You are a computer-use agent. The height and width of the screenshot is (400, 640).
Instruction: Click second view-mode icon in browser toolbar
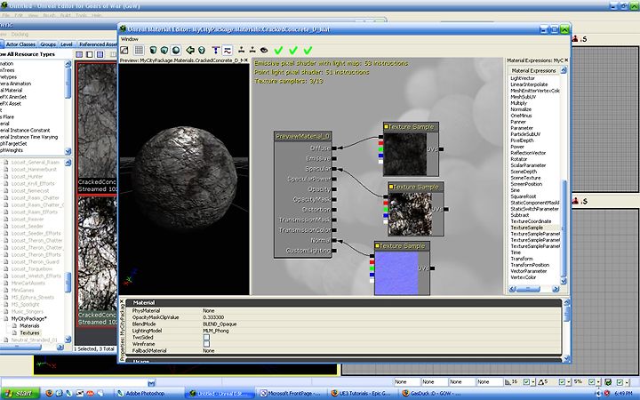90,54
